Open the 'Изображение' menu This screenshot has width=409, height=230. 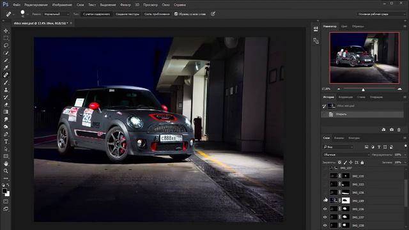coord(62,4)
